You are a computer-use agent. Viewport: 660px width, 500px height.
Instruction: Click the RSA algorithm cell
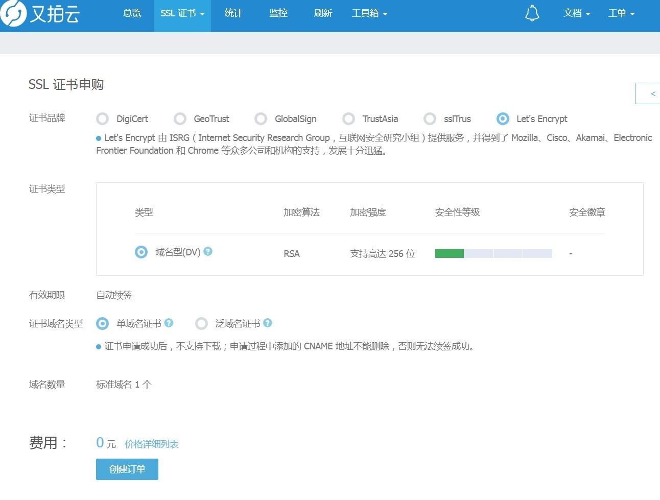click(x=292, y=254)
